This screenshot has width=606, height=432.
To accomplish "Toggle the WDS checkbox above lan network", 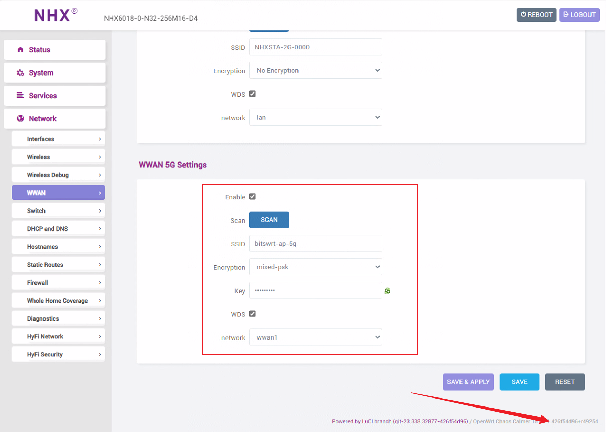I will click(252, 94).
